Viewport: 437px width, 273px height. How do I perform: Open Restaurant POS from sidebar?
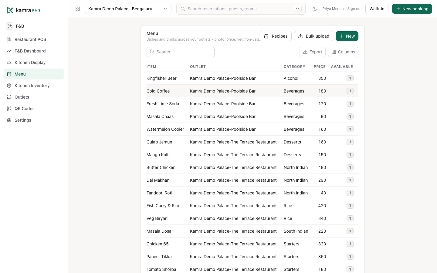(x=34, y=39)
